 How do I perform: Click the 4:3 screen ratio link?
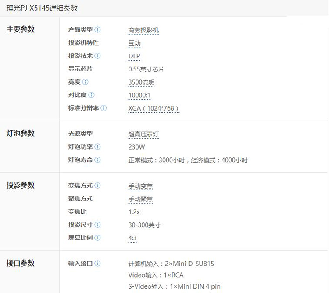132,238
